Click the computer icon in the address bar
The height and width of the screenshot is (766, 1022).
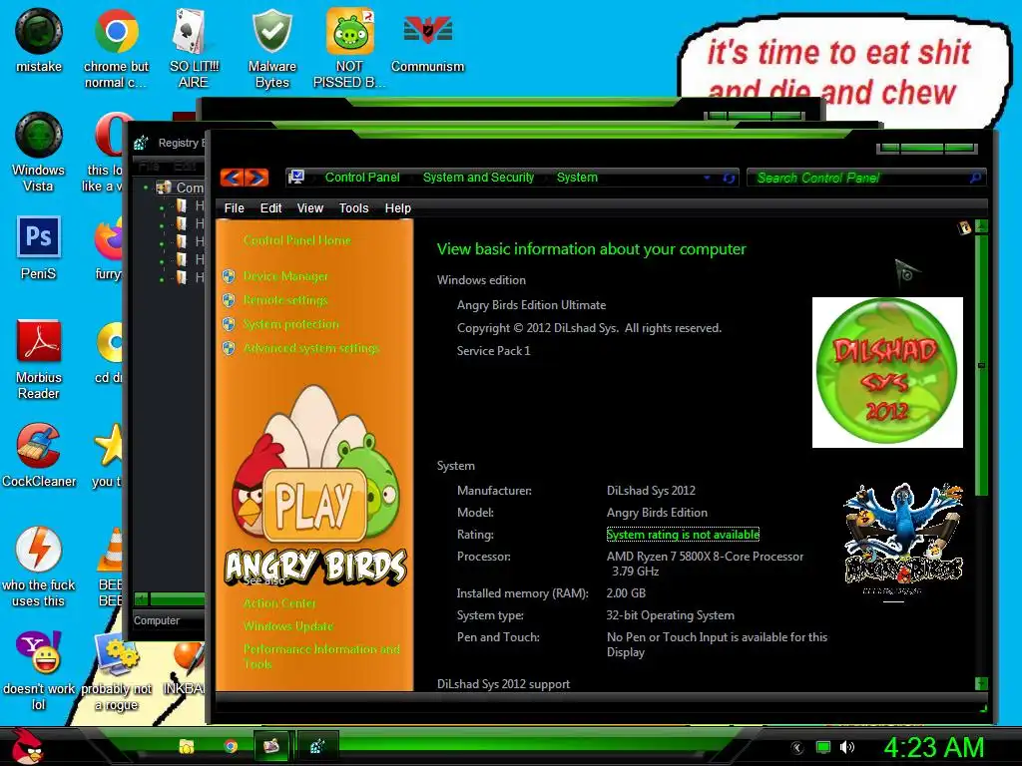(296, 178)
